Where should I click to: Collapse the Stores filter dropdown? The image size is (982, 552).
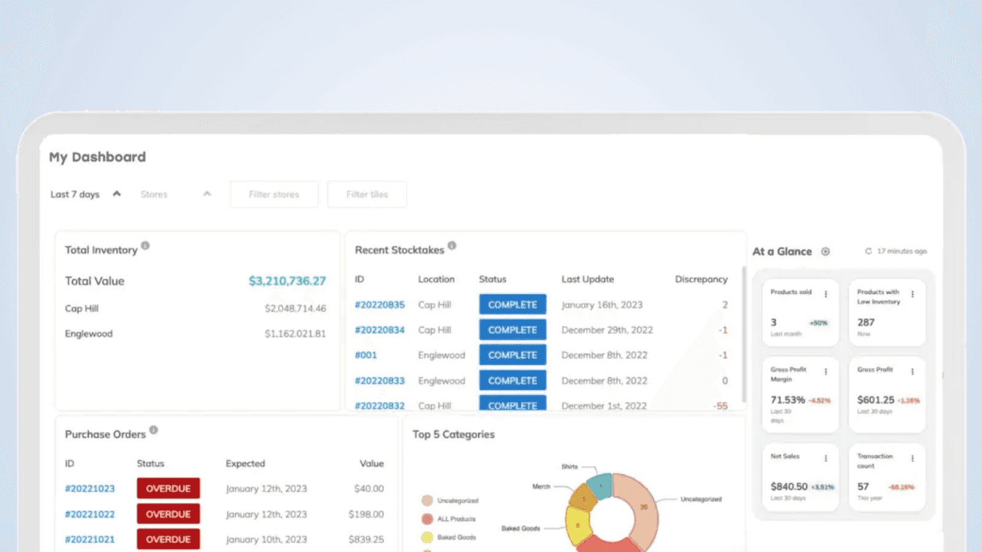coord(207,193)
